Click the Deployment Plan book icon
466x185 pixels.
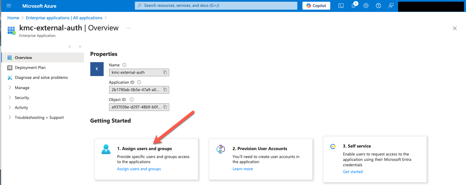coord(10,68)
